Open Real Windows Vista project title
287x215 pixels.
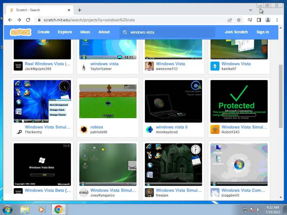pyautogui.click(x=48, y=64)
